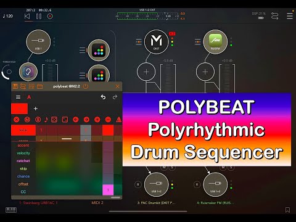Switch to the chance lane
This screenshot has height=222, width=296.
[x=23, y=176]
